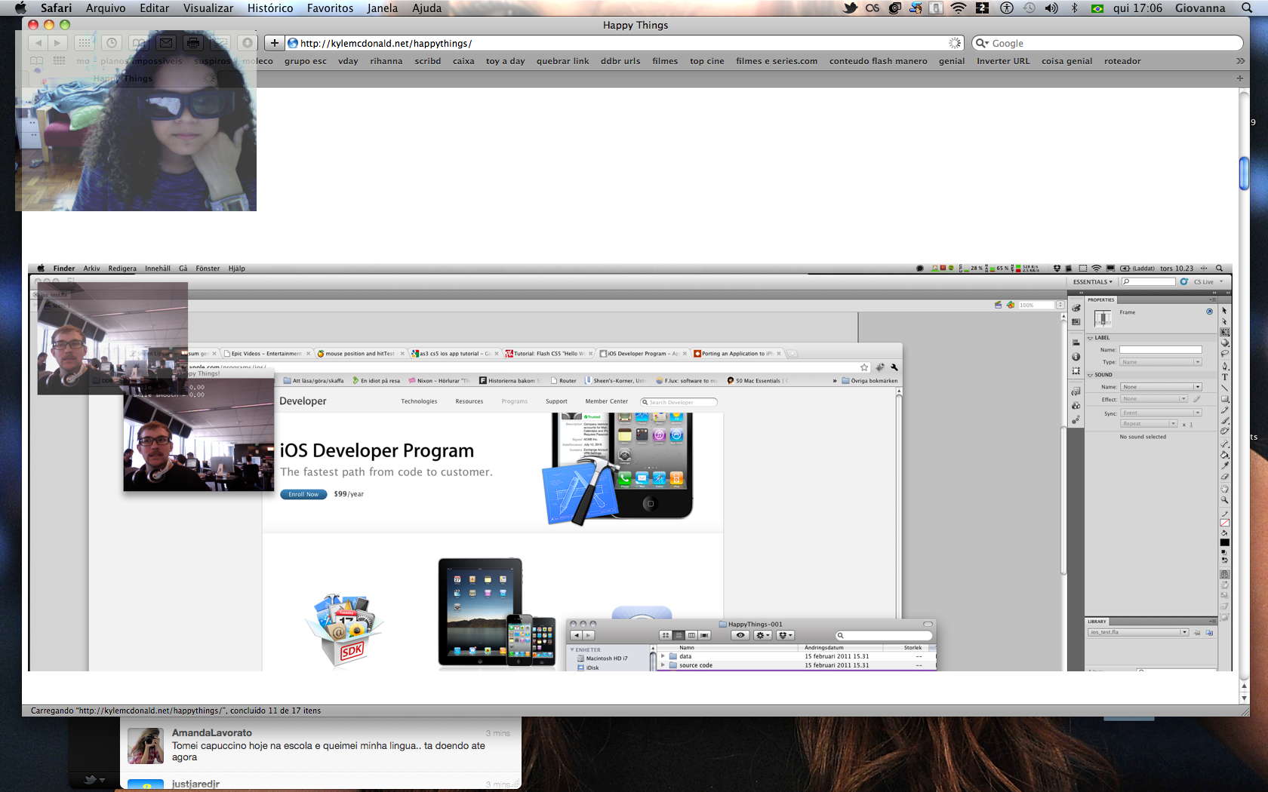1268x792 pixels.
Task: Open the Time Machine menu bar icon
Action: coord(1029,8)
